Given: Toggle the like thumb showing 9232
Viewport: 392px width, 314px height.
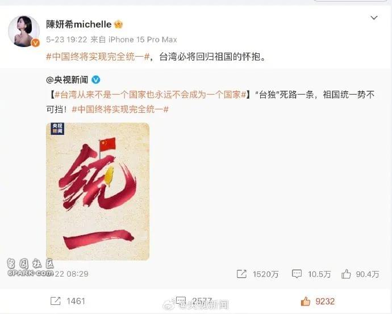Looking at the screenshot, I should 305,302.
